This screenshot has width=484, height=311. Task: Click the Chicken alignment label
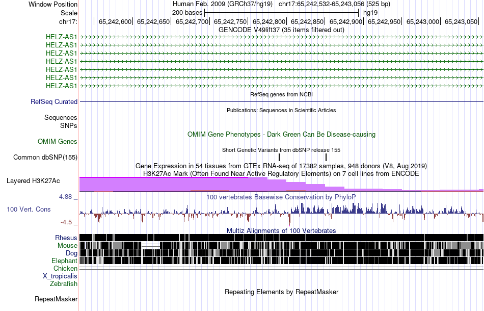(65, 268)
